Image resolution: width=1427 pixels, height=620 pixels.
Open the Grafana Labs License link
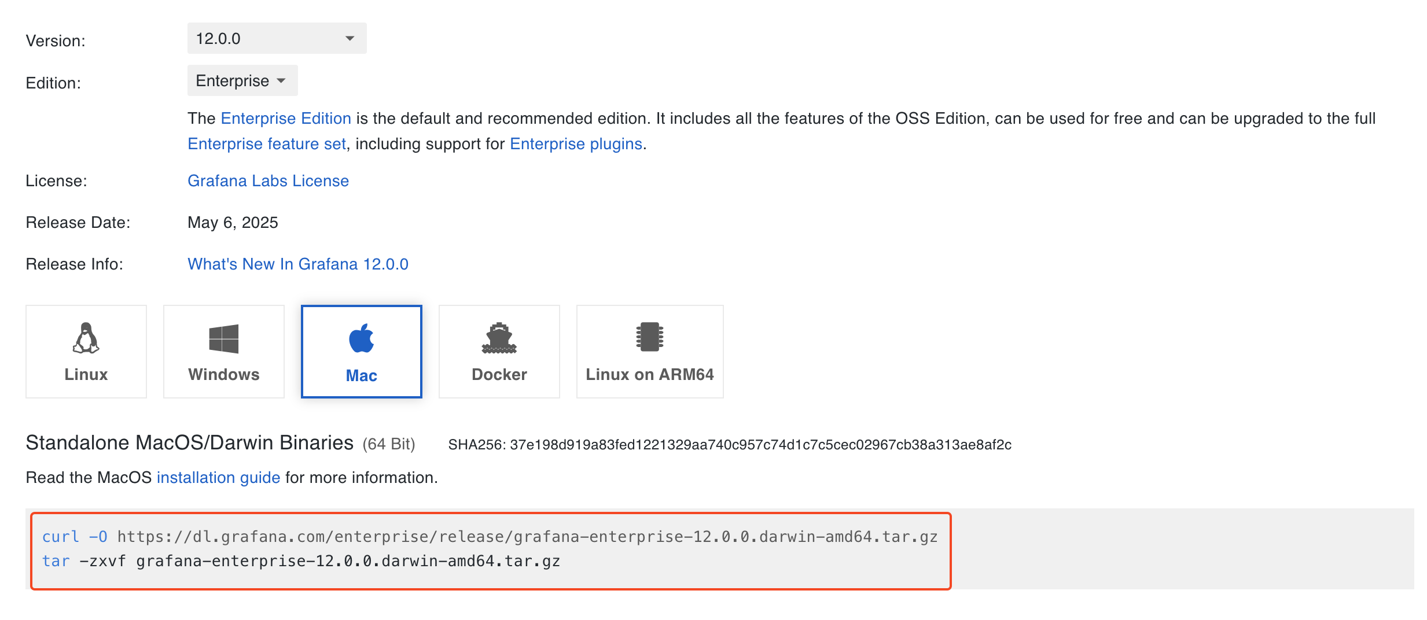[x=268, y=181]
